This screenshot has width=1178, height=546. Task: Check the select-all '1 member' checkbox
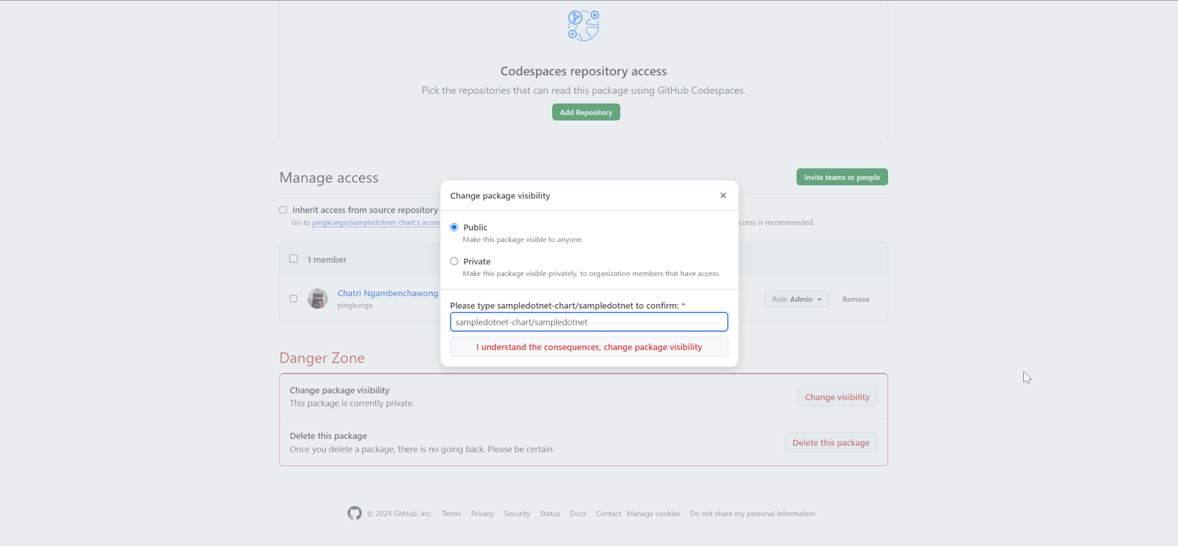[294, 259]
